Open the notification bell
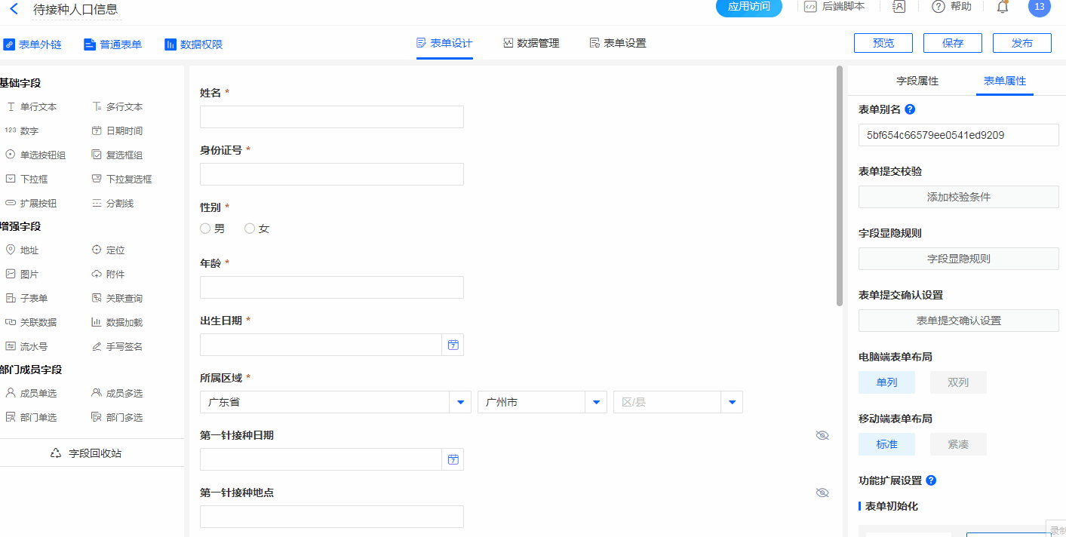Image resolution: width=1066 pixels, height=537 pixels. [x=1003, y=7]
